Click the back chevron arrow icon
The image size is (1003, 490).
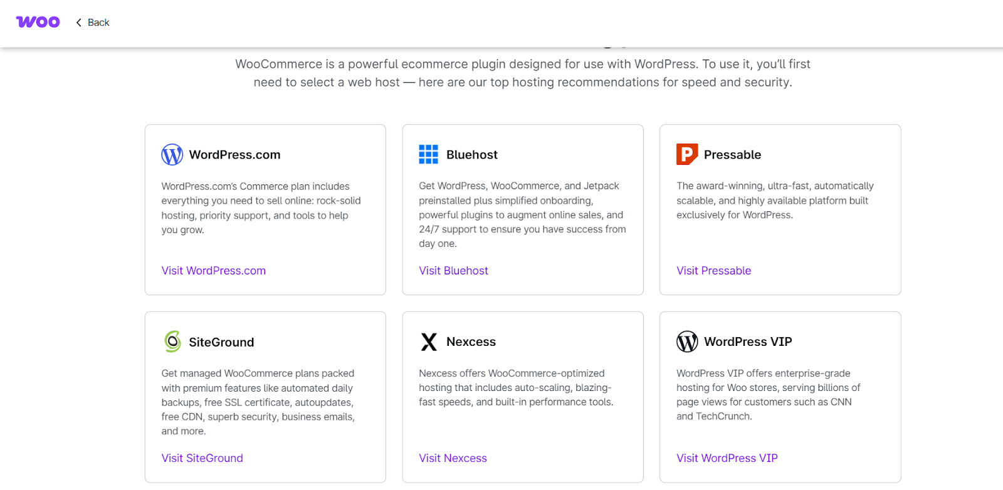[x=78, y=22]
